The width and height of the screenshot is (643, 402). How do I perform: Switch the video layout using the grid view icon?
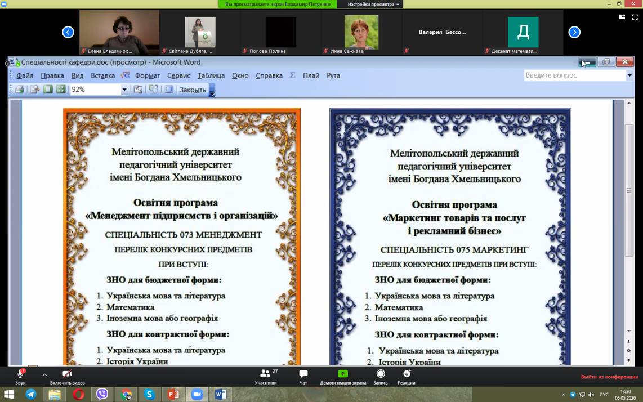coord(622,17)
